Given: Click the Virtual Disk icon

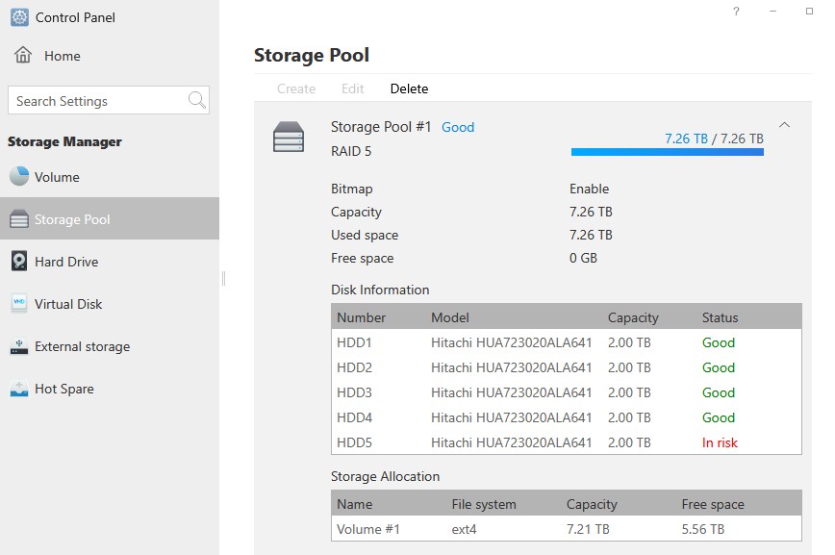Looking at the screenshot, I should (x=19, y=304).
